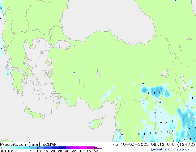
Task: Click the 15–20 mm legend color swatch
Action: pos(48,148)
